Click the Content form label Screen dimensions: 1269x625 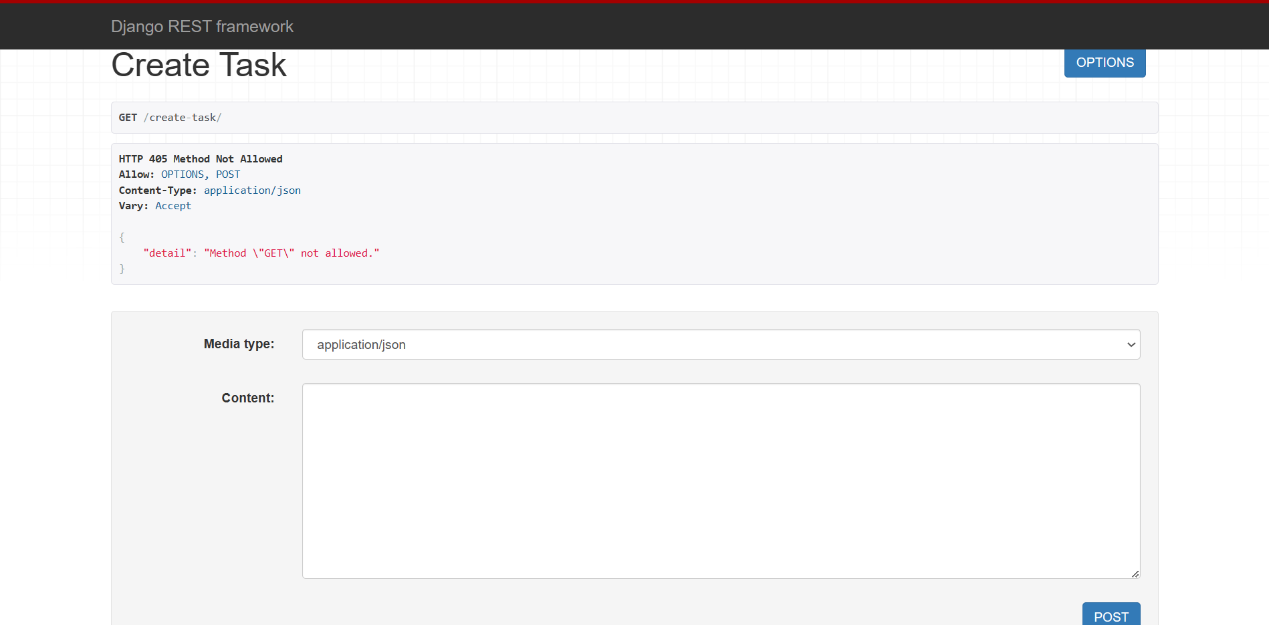[247, 398]
